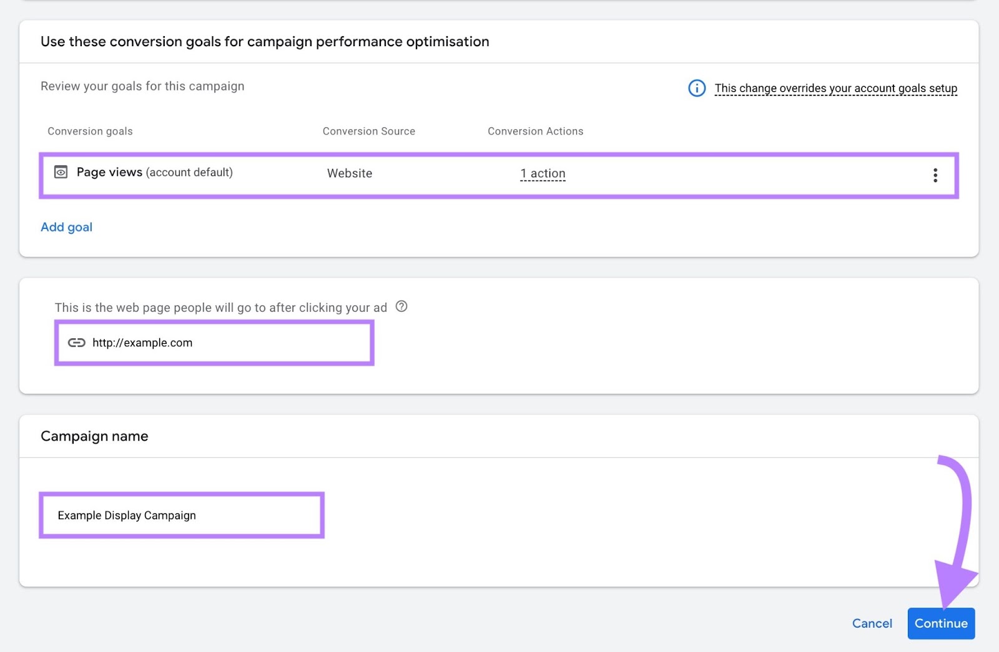Click the blue info circle icon
999x652 pixels.
[696, 88]
